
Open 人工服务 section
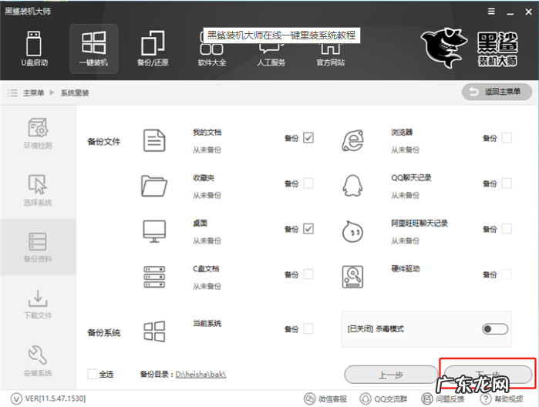(x=271, y=49)
